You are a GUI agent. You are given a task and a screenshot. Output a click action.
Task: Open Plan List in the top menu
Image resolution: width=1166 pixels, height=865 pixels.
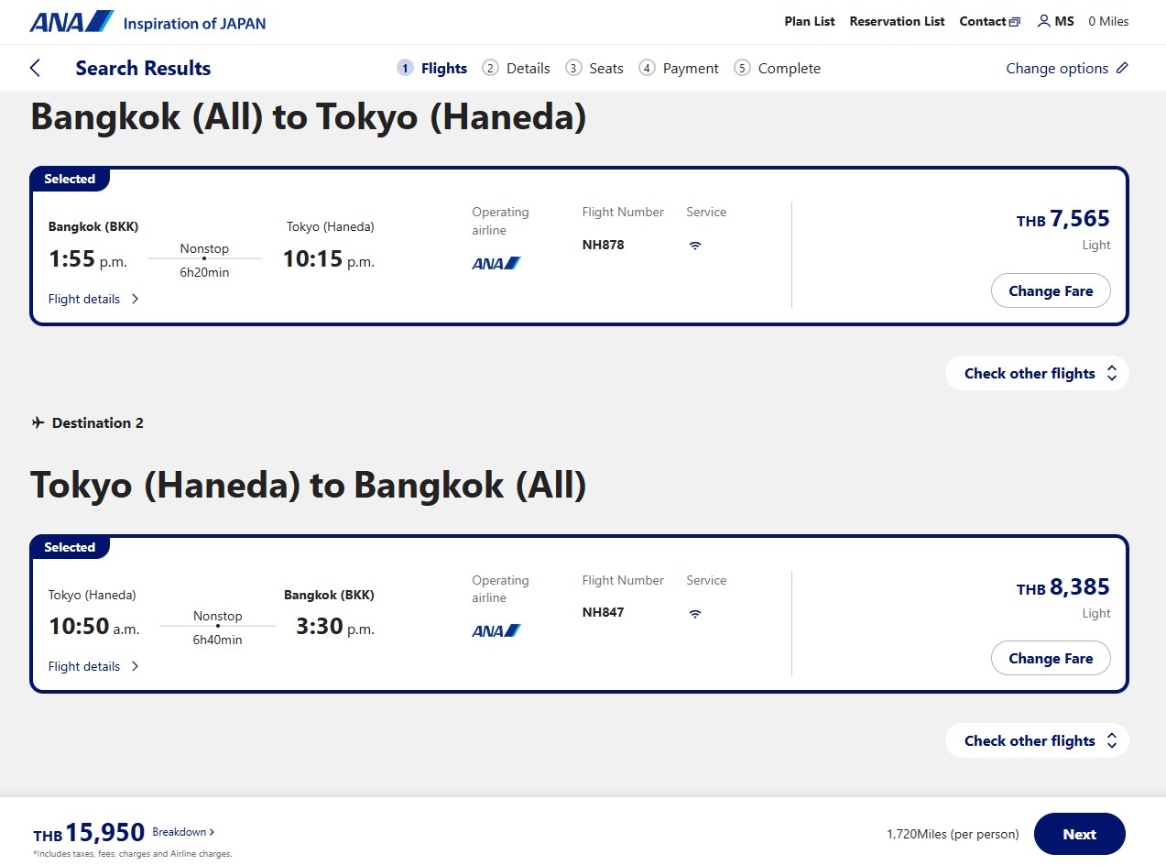[810, 21]
